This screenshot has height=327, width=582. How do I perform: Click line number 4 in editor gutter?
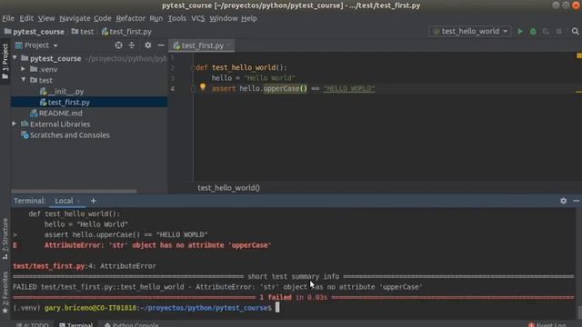(172, 89)
